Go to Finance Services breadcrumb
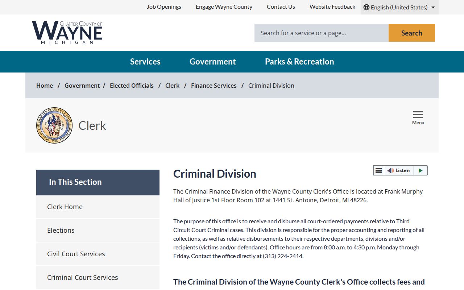This screenshot has width=464, height=290. tap(214, 86)
